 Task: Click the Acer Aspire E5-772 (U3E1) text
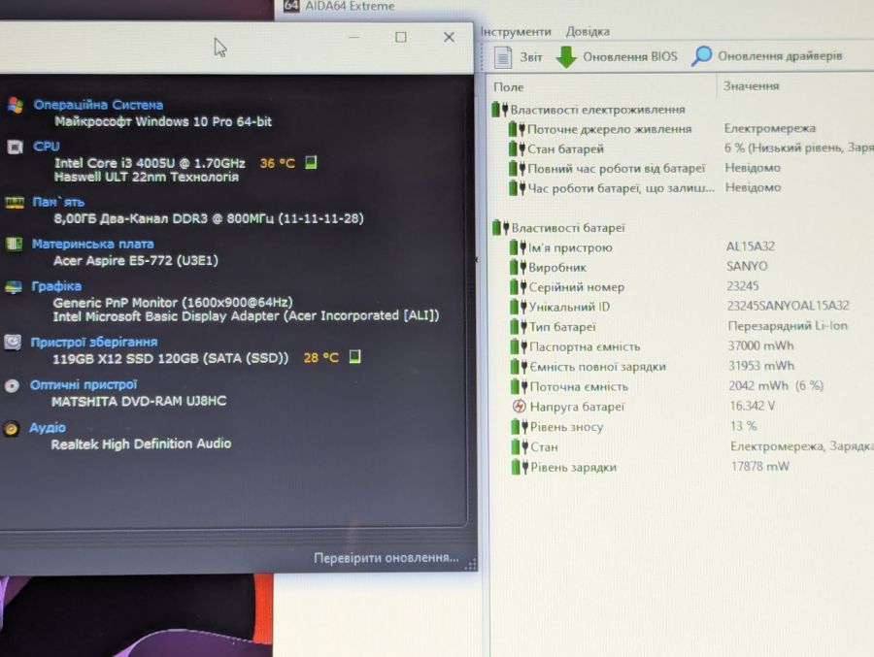tap(135, 260)
